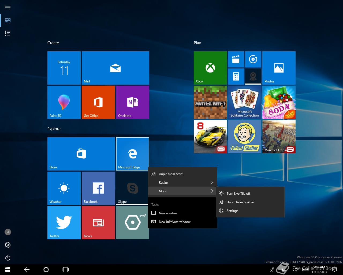Open Cortana circle on taskbar
Image resolution: width=343 pixels, height=275 pixels.
[46, 270]
